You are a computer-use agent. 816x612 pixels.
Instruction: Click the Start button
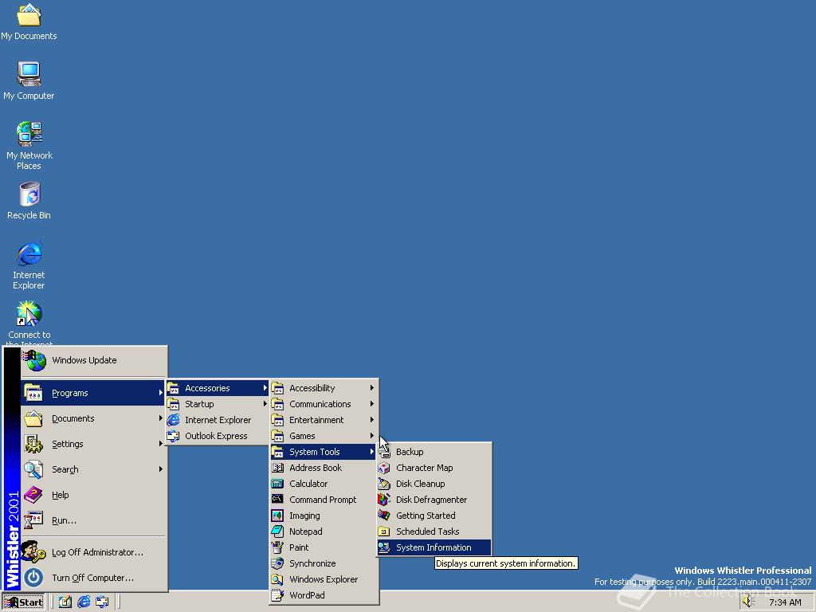tap(24, 602)
